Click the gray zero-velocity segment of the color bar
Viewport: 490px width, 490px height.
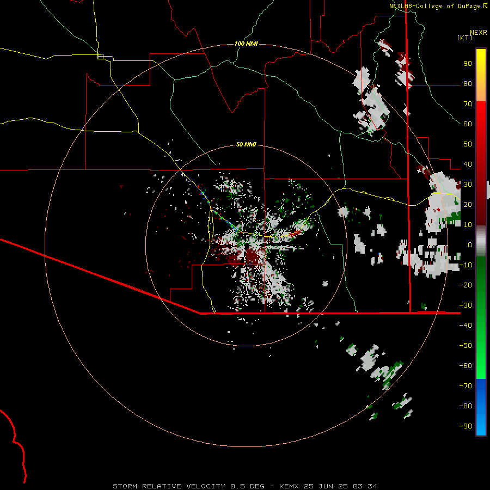481,241
